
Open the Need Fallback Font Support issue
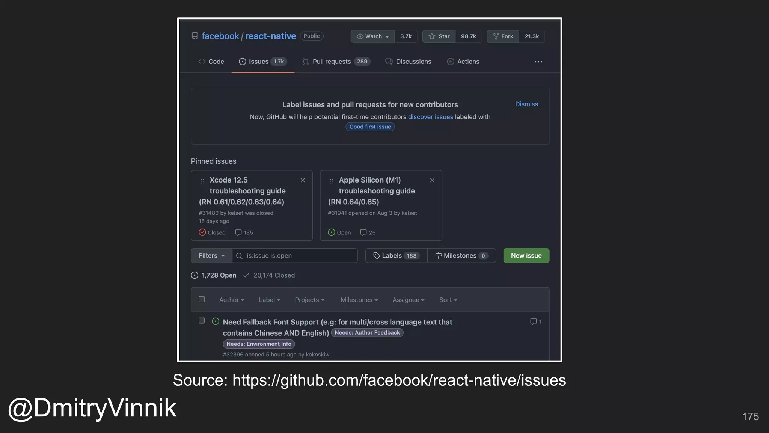coord(337,327)
